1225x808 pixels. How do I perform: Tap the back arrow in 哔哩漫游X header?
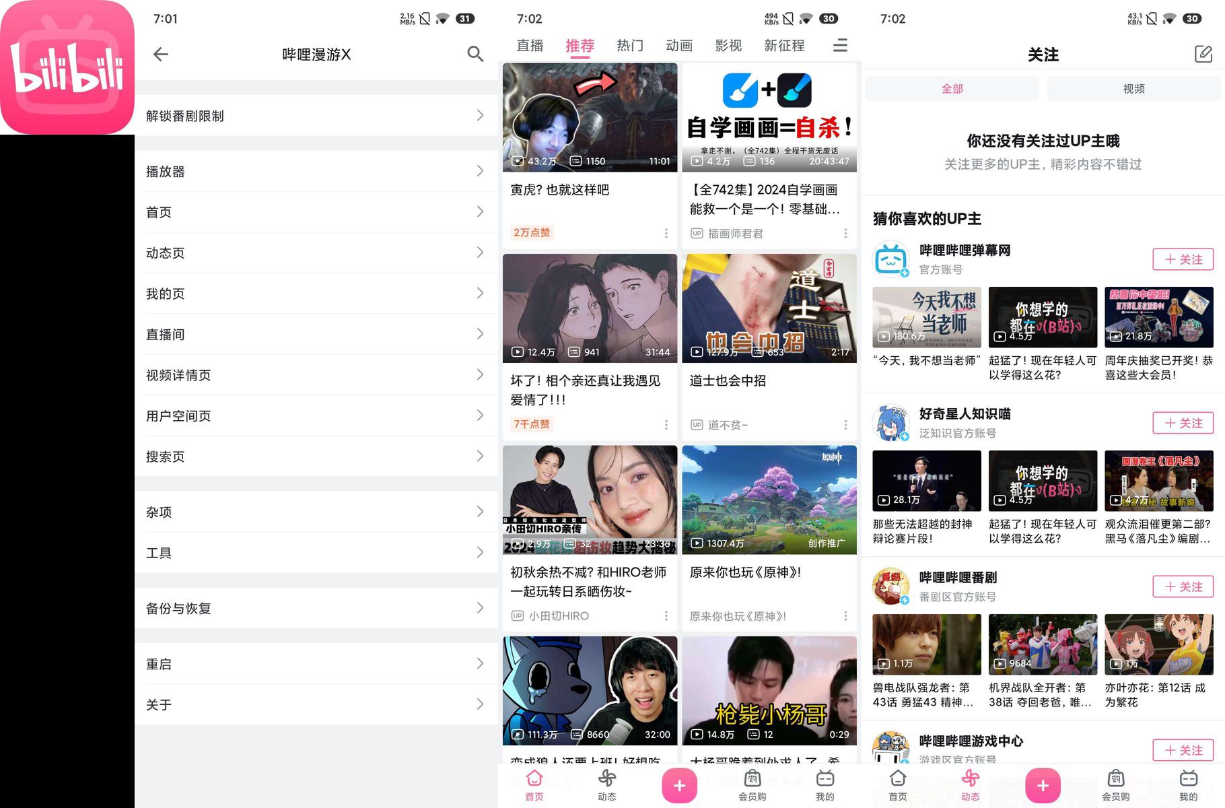point(160,55)
